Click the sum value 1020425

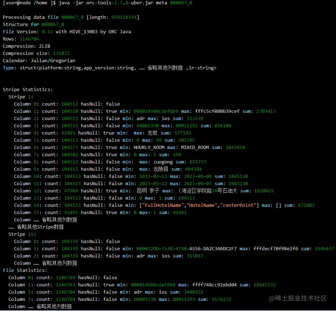264,191
